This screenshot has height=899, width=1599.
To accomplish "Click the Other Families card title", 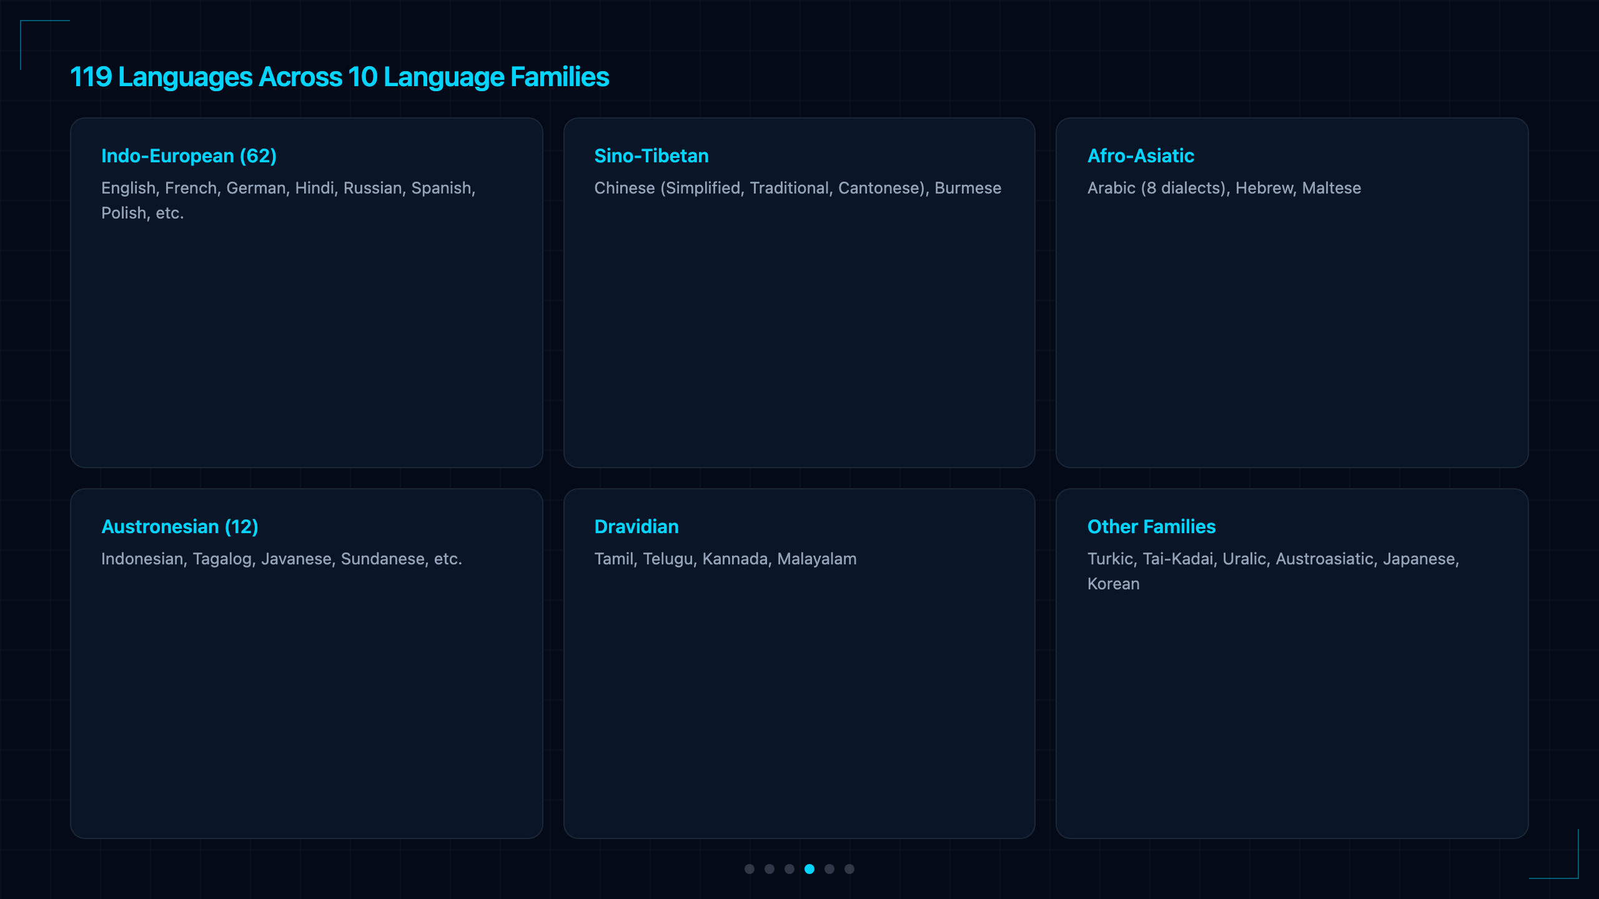I will coord(1151,526).
